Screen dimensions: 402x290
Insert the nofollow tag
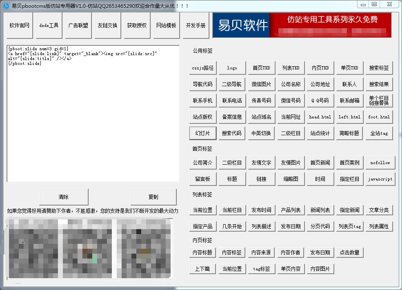click(x=380, y=162)
